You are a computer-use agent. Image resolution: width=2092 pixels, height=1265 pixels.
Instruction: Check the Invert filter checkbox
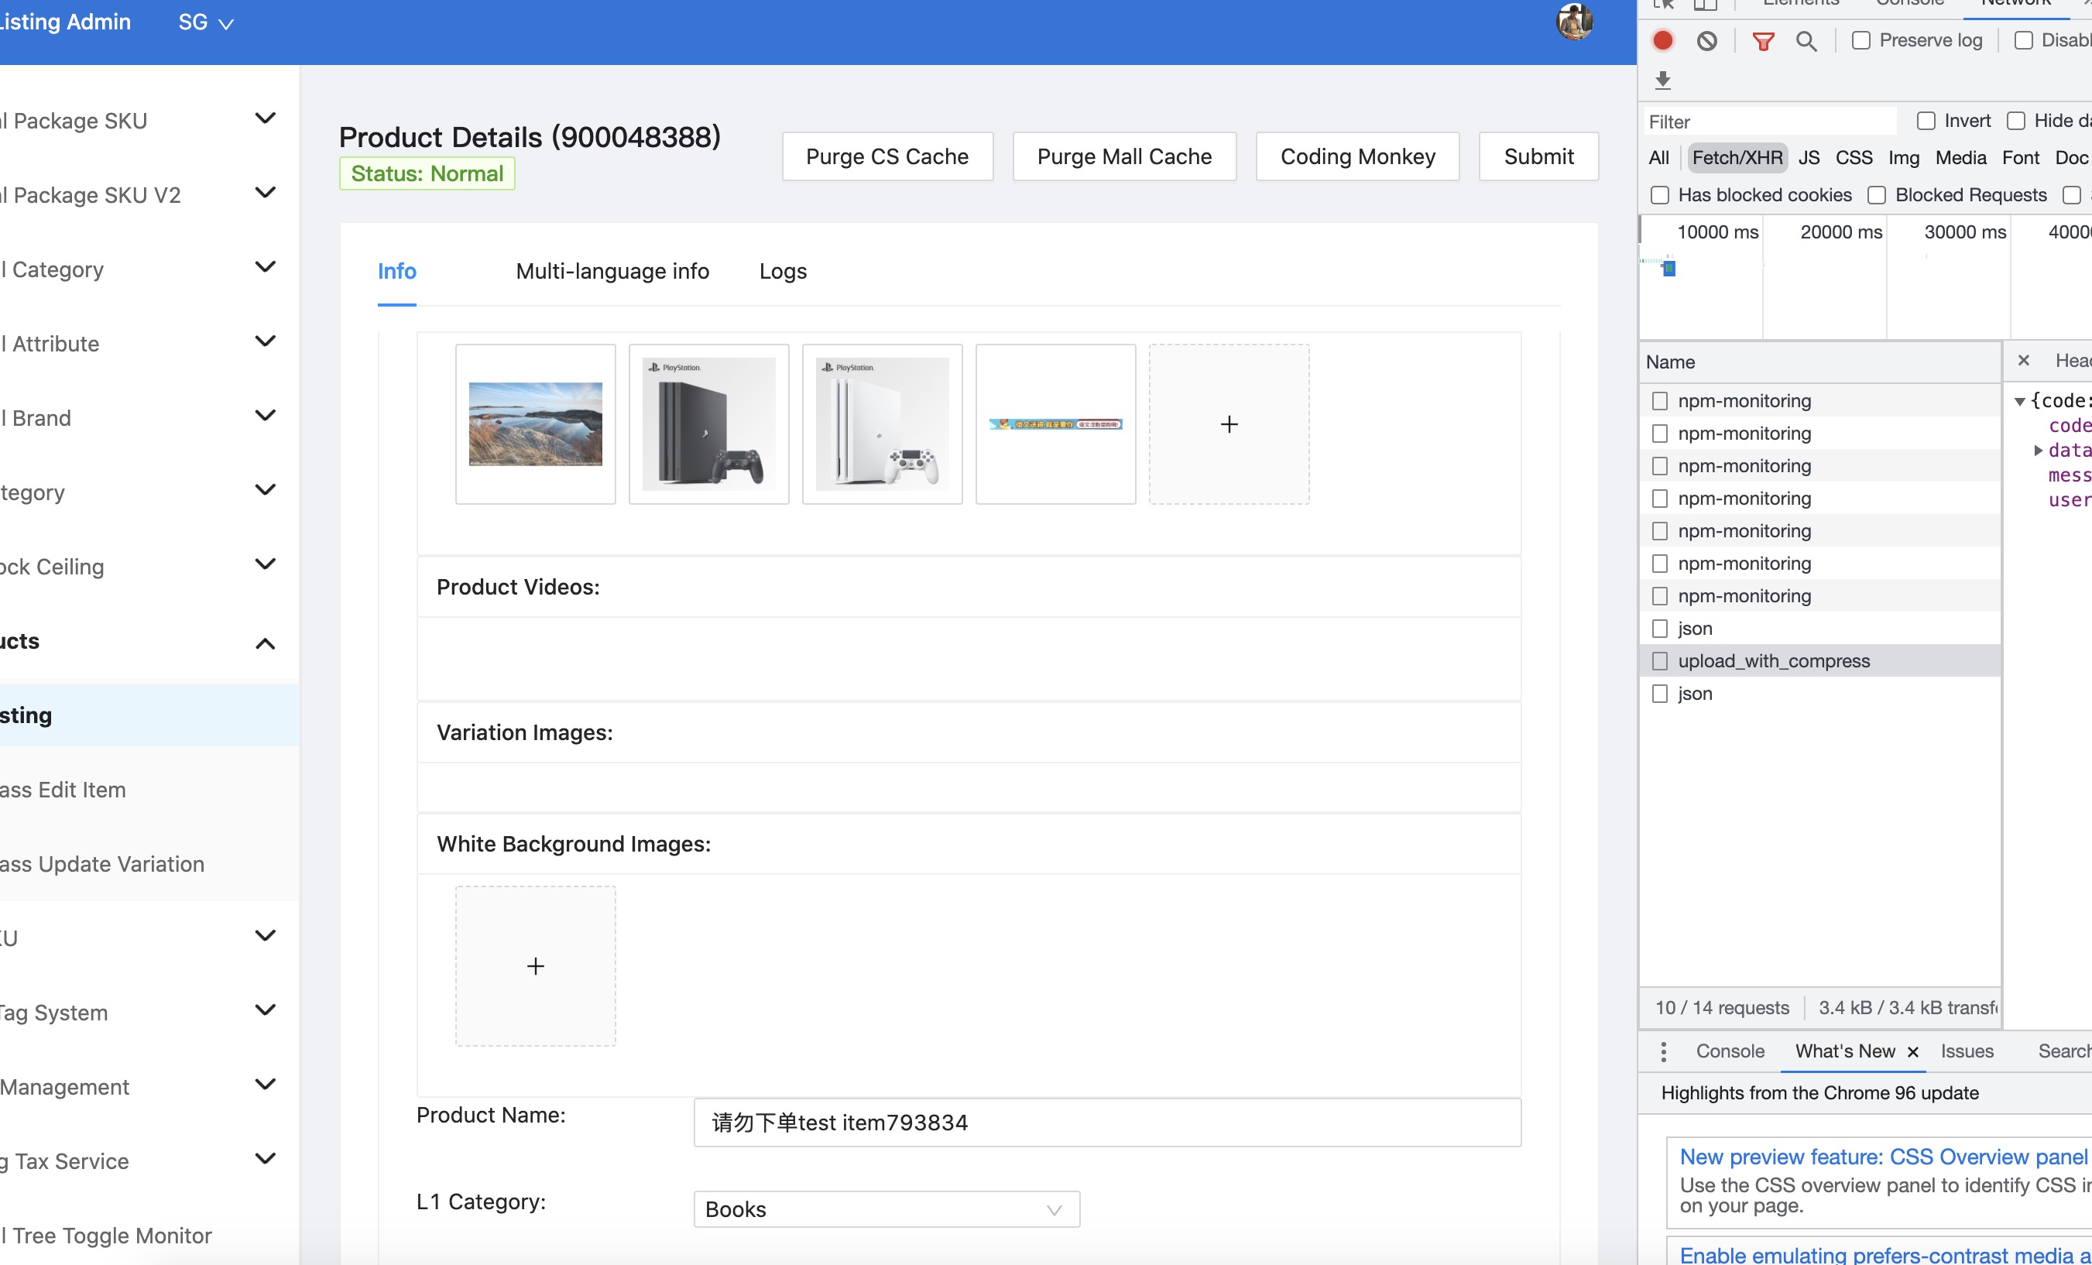[1926, 121]
